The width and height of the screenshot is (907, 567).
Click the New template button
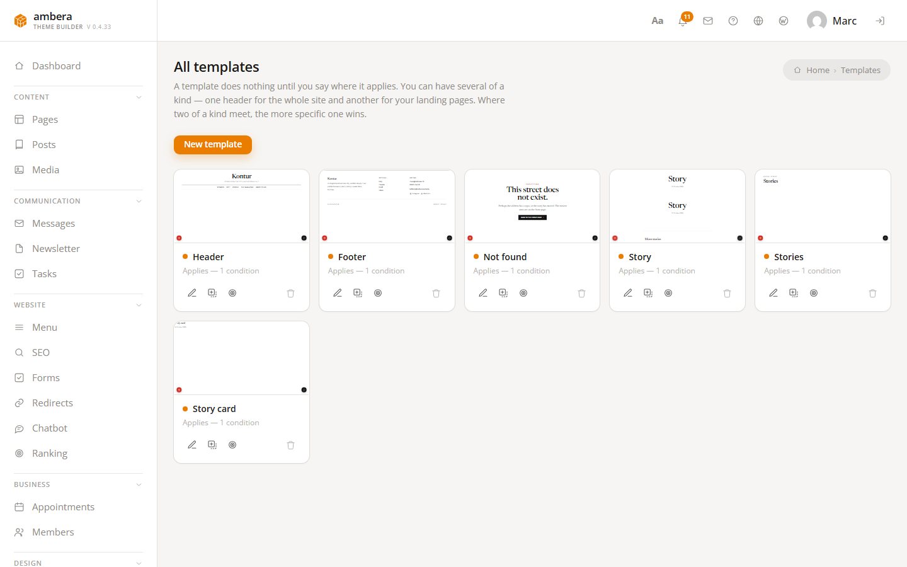tap(213, 144)
